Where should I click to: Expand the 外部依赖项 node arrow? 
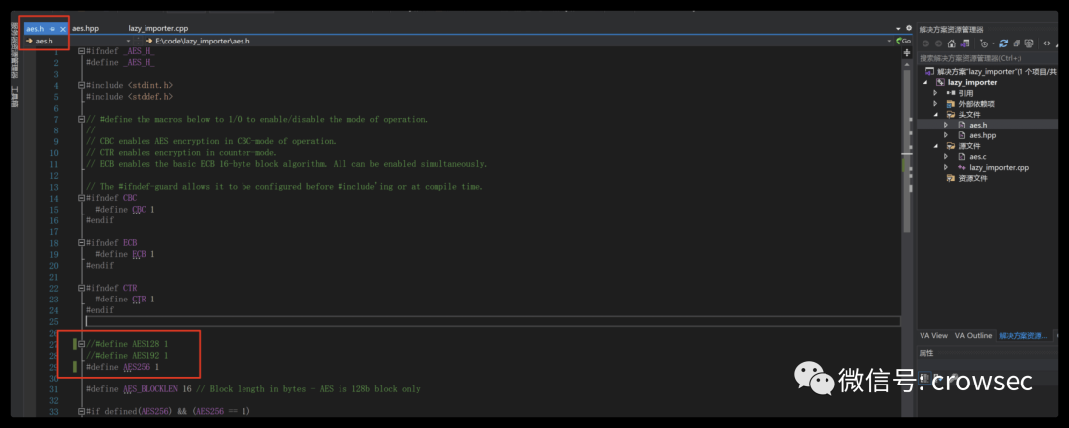pyautogui.click(x=936, y=104)
